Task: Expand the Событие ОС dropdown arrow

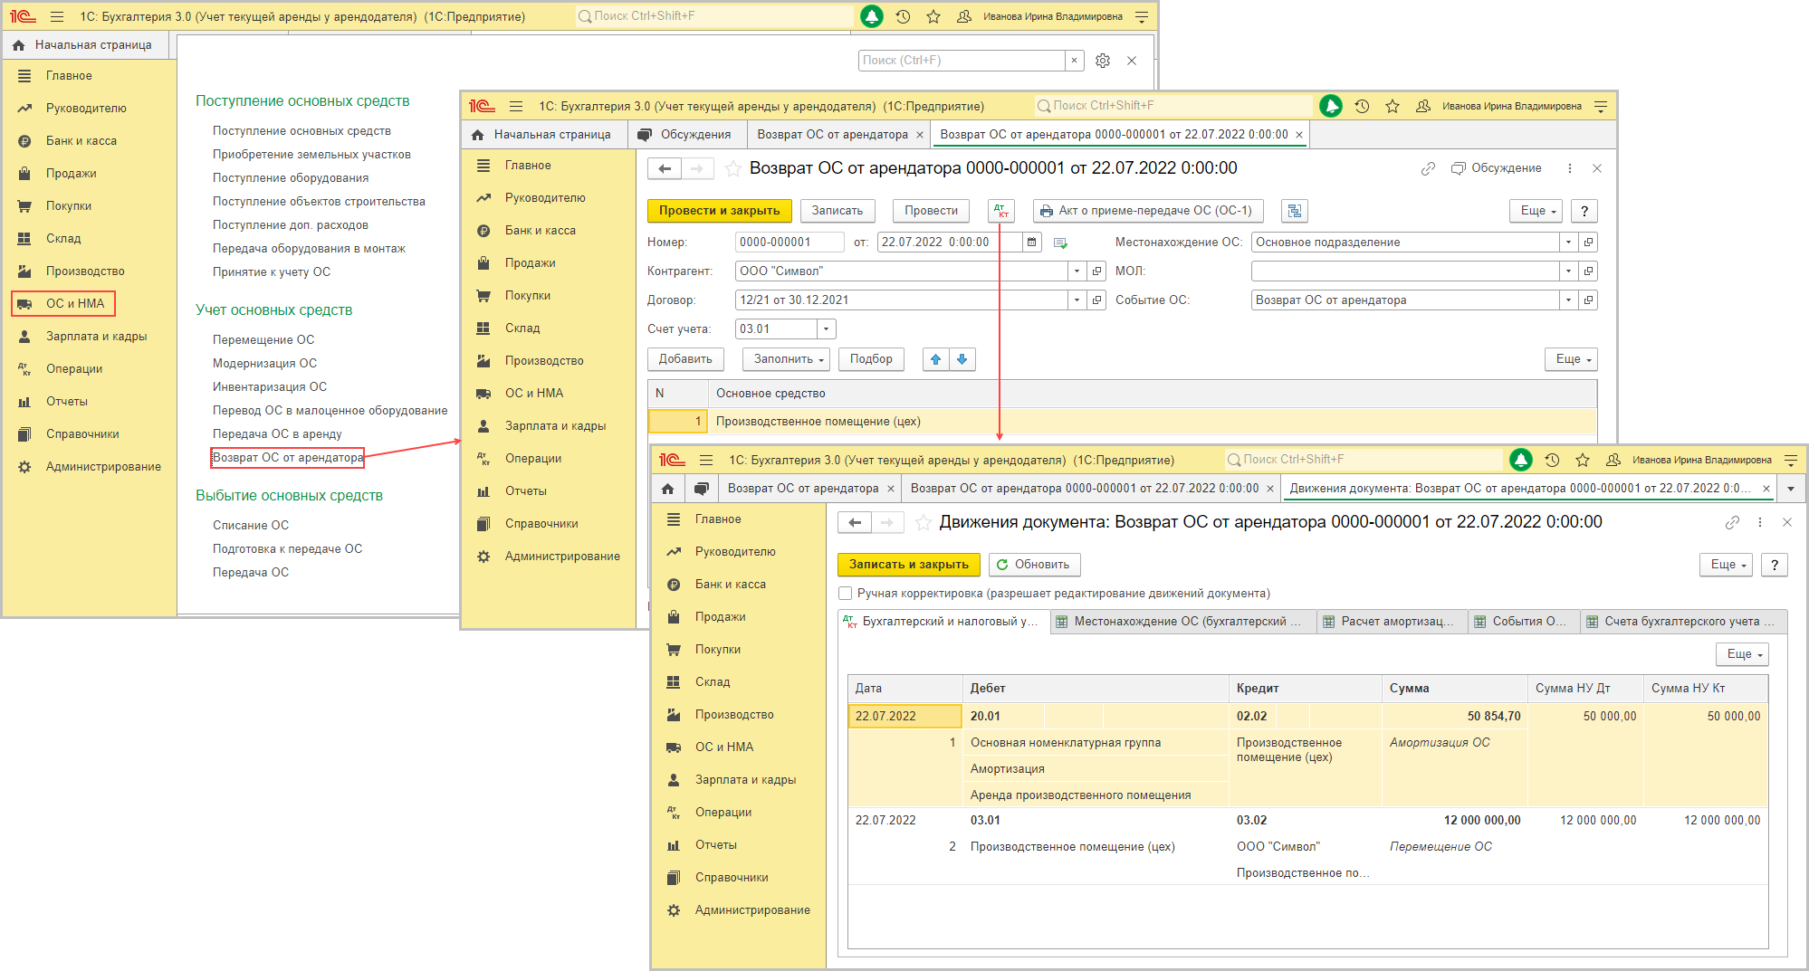Action: 1568,300
